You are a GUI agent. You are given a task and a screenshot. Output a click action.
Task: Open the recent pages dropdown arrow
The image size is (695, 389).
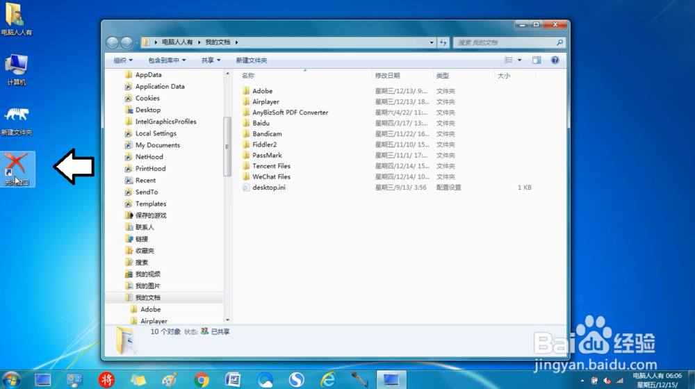[136, 42]
